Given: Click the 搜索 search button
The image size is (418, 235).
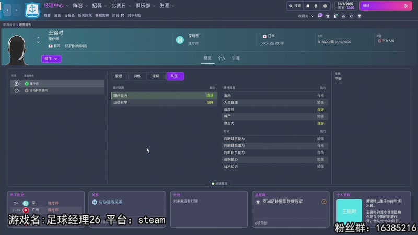Looking at the screenshot, I should click(295, 6).
